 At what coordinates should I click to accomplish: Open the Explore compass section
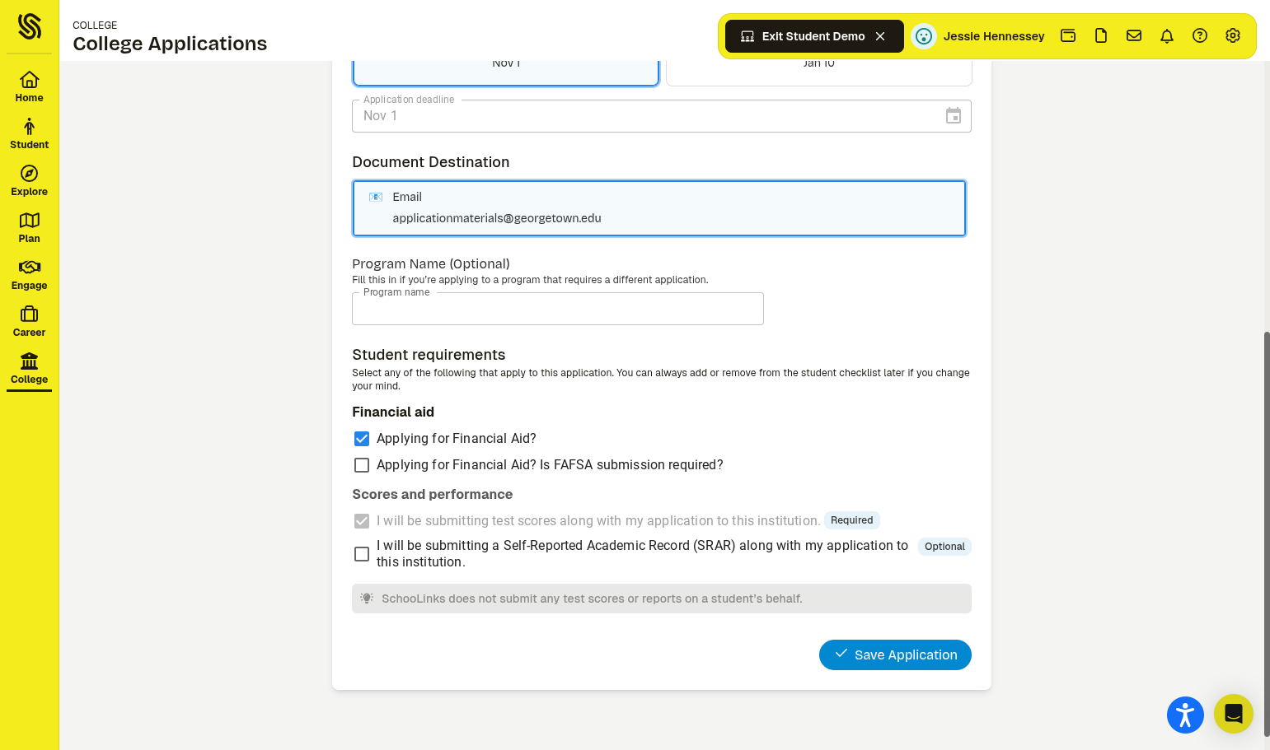coord(29,180)
